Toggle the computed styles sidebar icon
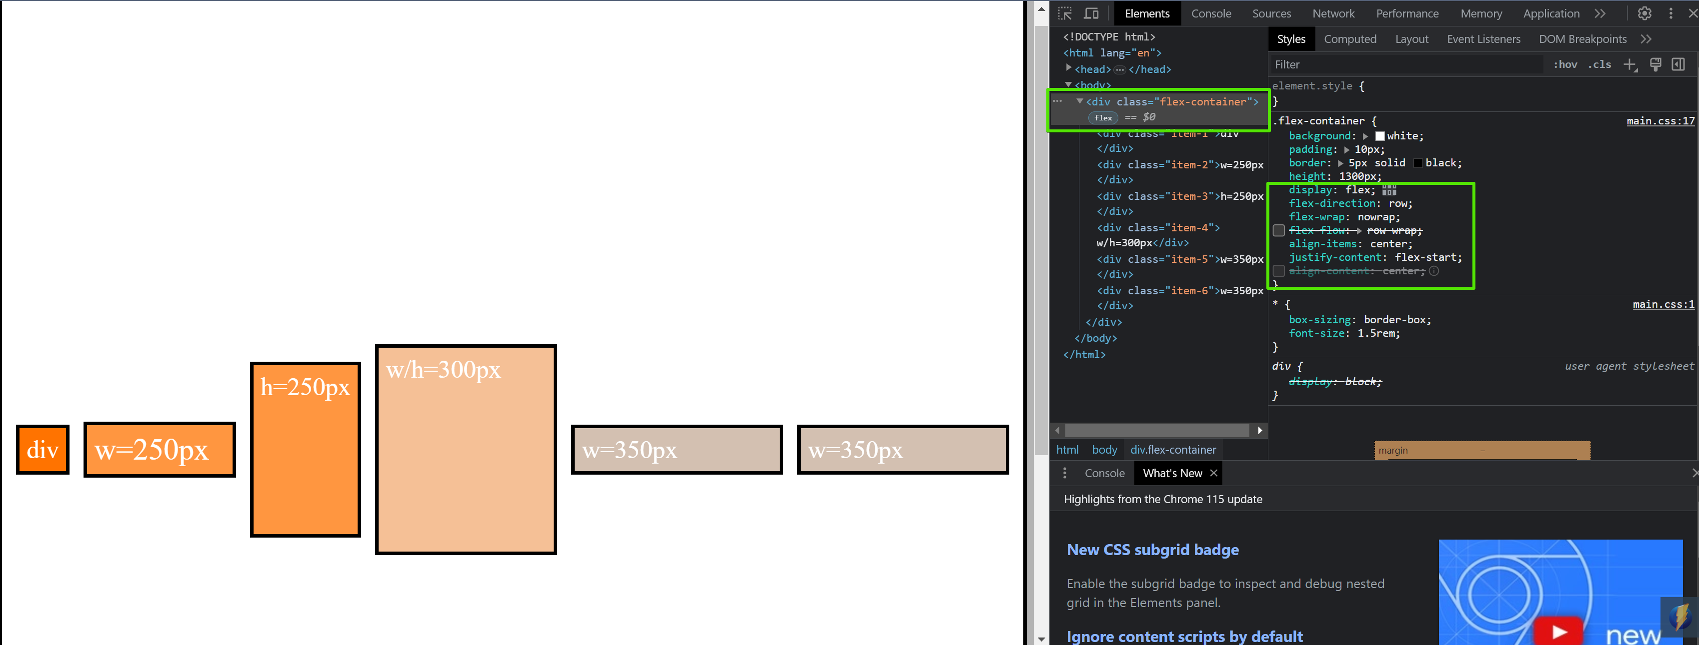This screenshot has height=645, width=1699. pos(1678,64)
